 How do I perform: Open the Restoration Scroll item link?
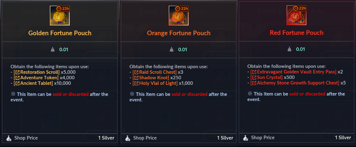click(36, 72)
